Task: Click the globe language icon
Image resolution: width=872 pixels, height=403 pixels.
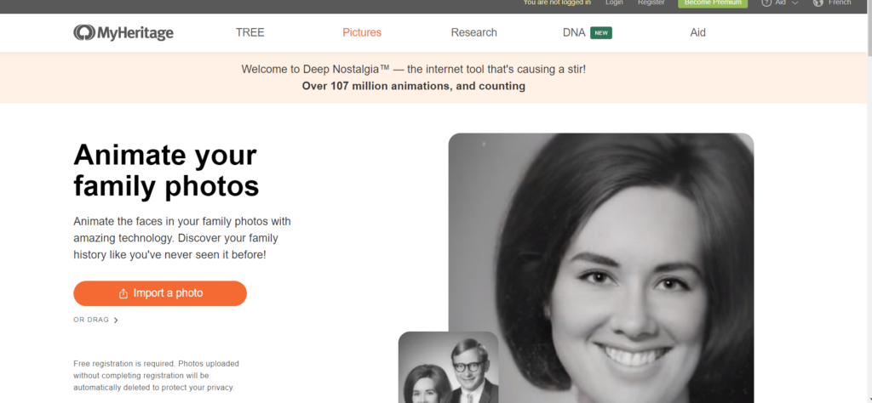Action: (x=817, y=3)
